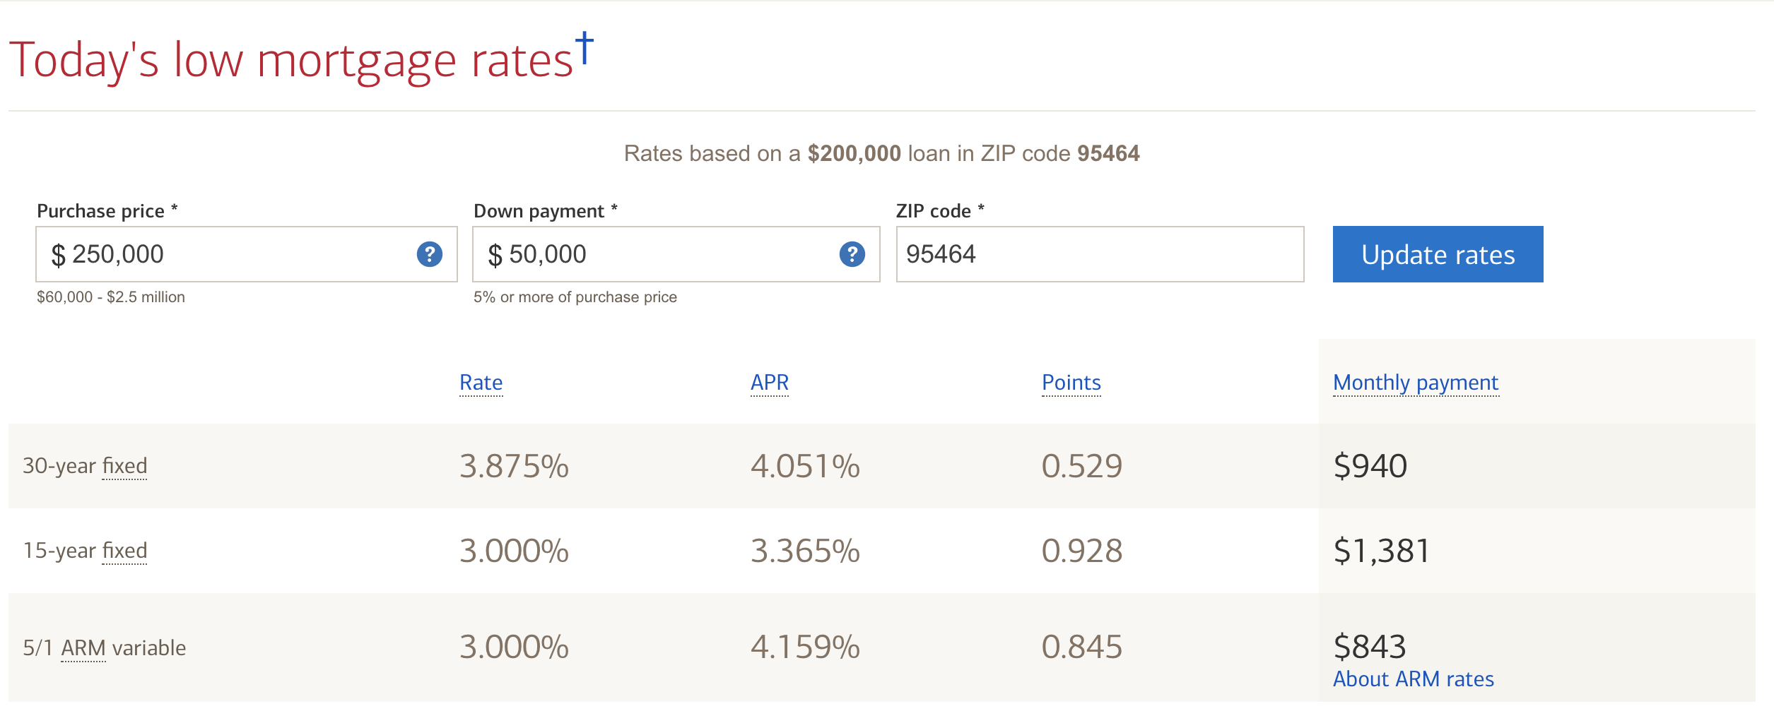Click the 'Purchase price *' field label
The height and width of the screenshot is (723, 1774).
click(107, 211)
